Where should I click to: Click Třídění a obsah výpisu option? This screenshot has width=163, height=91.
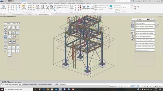(x=63, y=8)
